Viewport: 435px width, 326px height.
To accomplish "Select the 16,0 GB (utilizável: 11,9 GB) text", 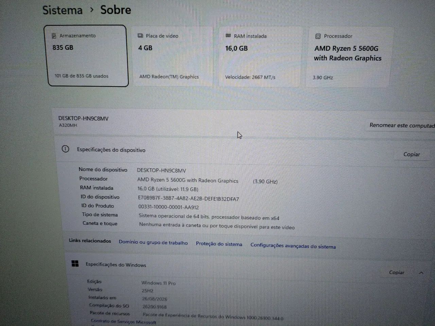I will pos(168,189).
